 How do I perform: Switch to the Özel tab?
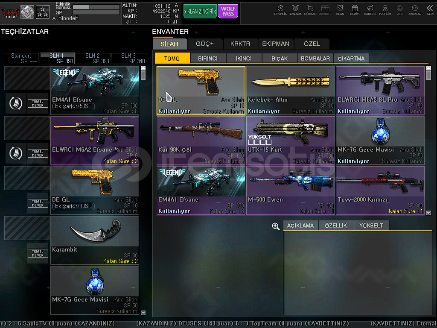pos(312,44)
